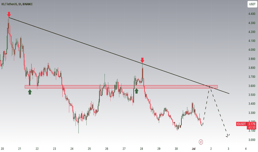Click the Jul month label on time axis
Image resolution: width=258 pixels, height=152 pixels.
click(x=193, y=149)
